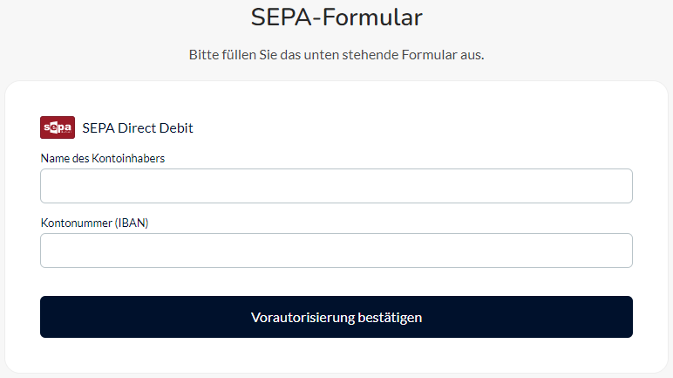The height and width of the screenshot is (378, 673).
Task: Submit the SEPA form via bestätigen button
Action: pyautogui.click(x=336, y=317)
